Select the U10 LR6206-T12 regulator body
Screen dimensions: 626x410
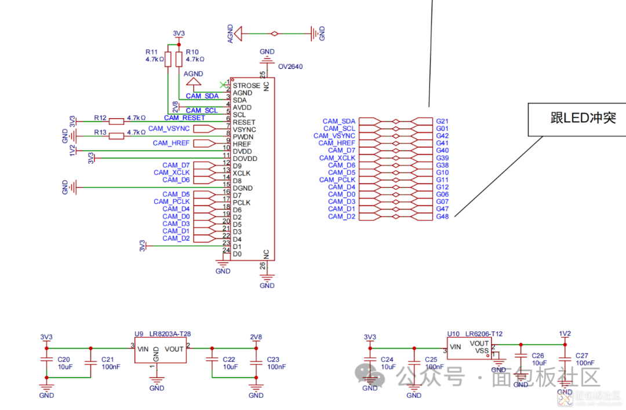(x=469, y=348)
